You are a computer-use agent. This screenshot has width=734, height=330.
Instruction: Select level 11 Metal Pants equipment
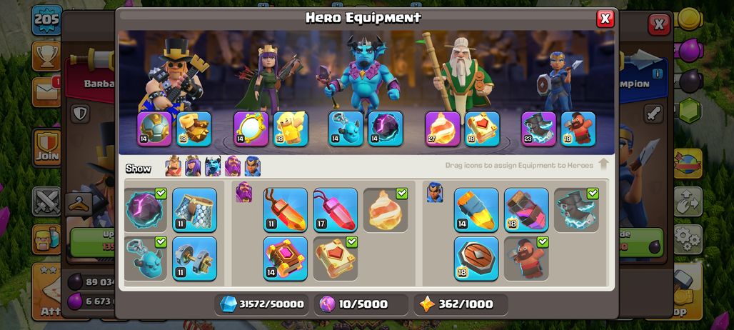[195, 210]
